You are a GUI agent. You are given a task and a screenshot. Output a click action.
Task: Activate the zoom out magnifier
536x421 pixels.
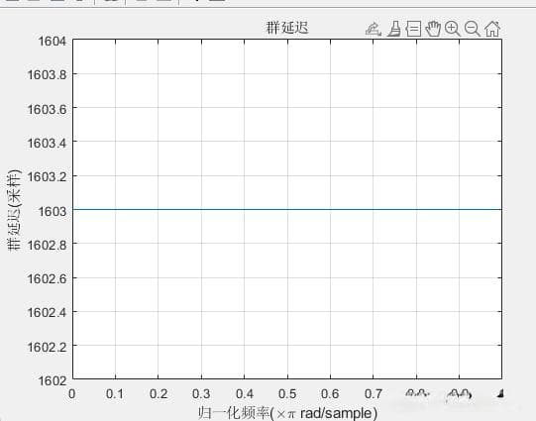[473, 29]
